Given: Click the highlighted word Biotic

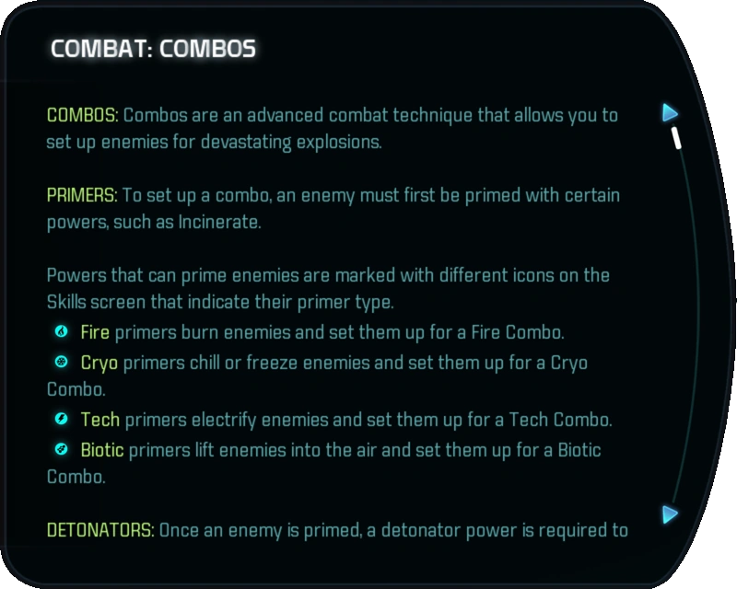Looking at the screenshot, I should (102, 450).
